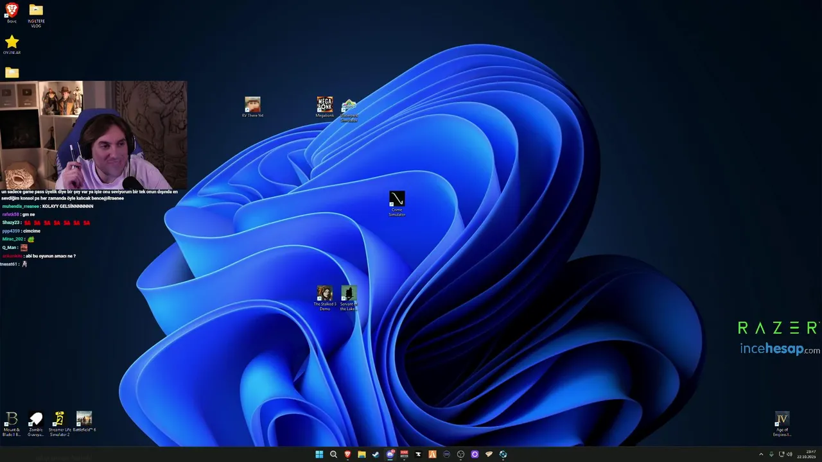Expand the hidden system tray icons
This screenshot has width=822, height=462.
761,454
